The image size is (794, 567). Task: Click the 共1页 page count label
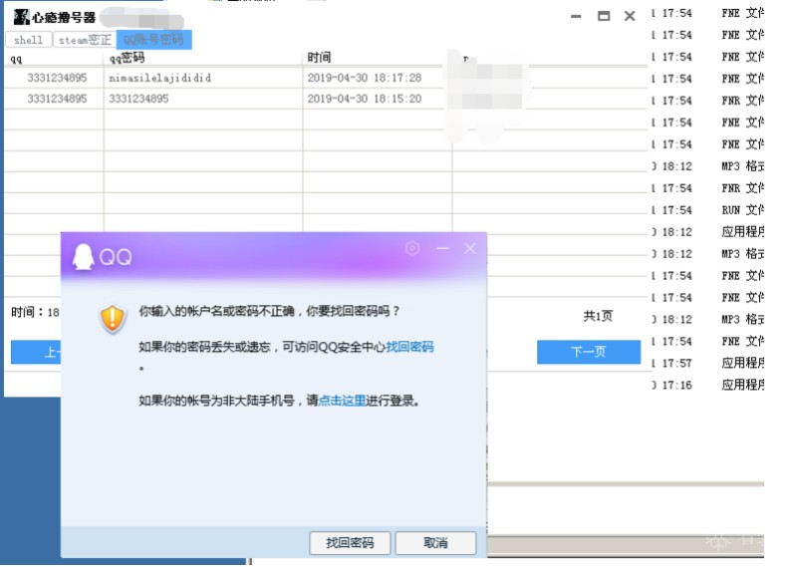598,316
